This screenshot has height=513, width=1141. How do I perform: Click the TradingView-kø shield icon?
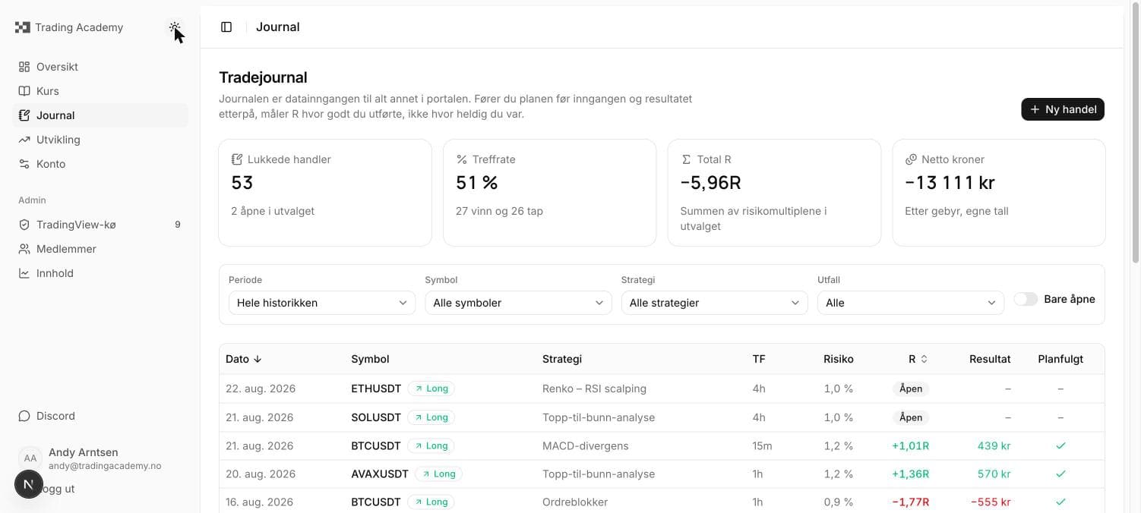point(24,225)
